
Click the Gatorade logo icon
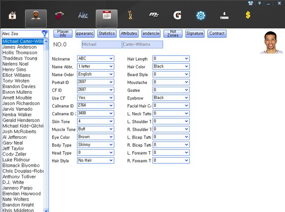(x=177, y=16)
